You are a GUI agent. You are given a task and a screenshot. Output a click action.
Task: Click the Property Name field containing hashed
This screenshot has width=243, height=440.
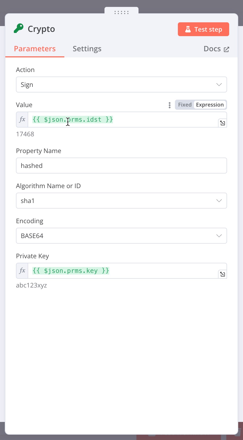(x=121, y=166)
